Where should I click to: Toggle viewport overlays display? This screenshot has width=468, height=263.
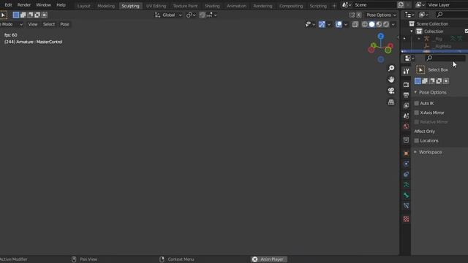coord(339,24)
